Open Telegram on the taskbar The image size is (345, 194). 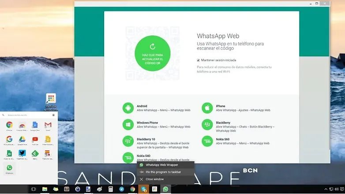coord(121,189)
